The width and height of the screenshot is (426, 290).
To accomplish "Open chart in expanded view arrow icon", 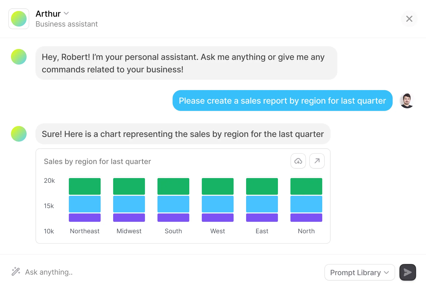I will (x=317, y=161).
